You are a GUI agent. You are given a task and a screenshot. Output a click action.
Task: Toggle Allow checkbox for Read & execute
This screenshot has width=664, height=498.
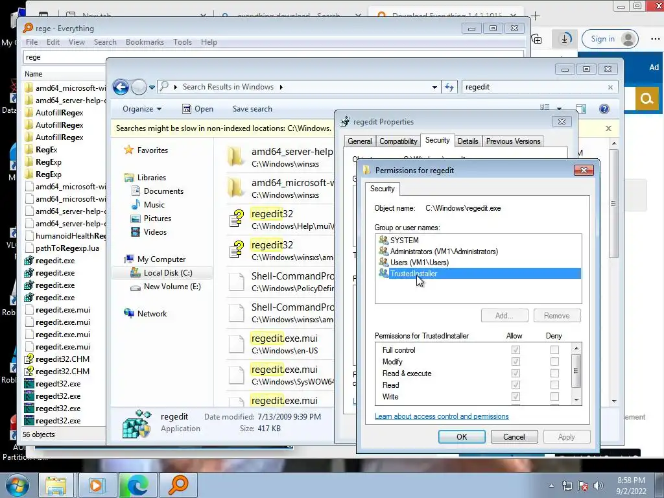516,373
